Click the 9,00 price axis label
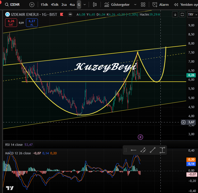This screenshot has width=198, height=193. (x=191, y=25)
